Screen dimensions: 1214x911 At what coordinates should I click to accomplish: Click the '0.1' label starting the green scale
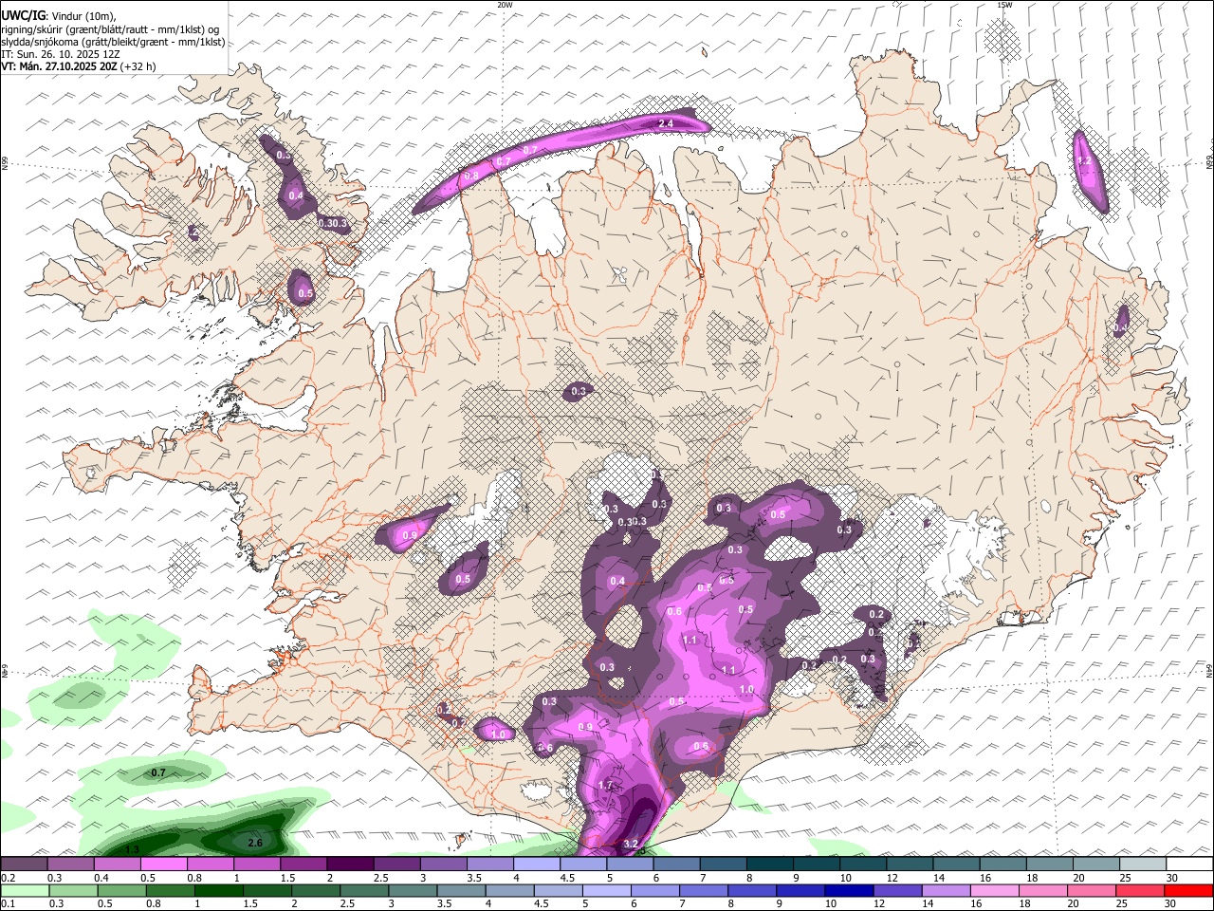pyautogui.click(x=8, y=903)
